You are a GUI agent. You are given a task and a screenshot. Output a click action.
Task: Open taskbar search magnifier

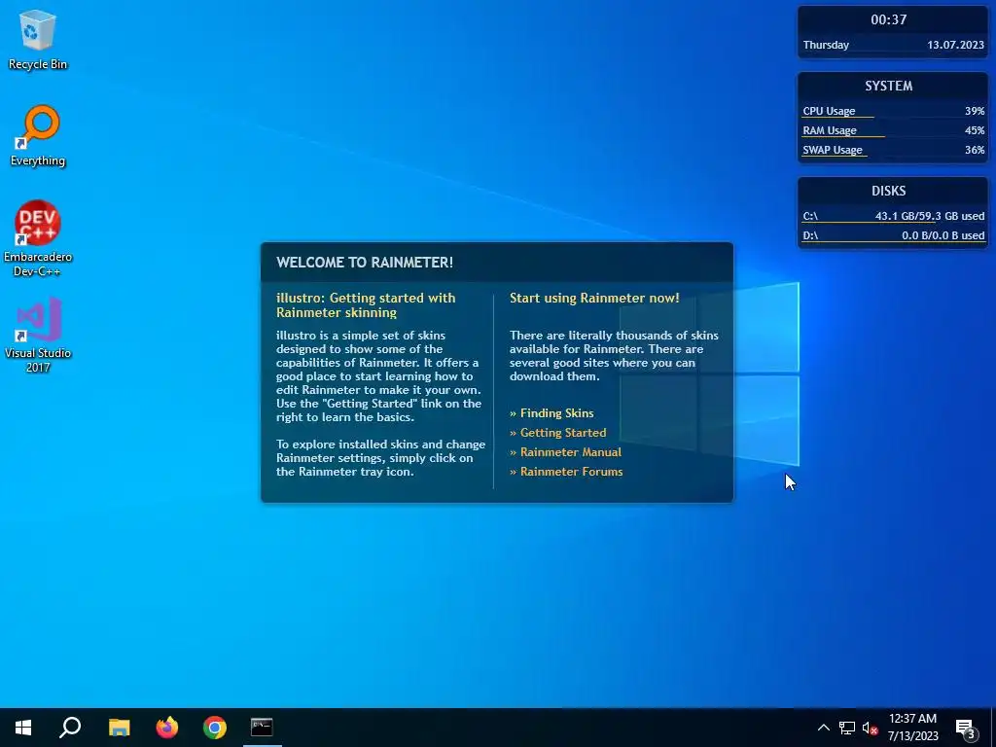[70, 728]
